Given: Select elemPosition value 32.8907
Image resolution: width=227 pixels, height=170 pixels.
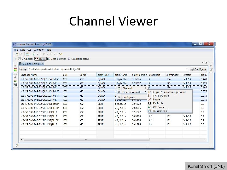Looking at the screenshot, I should [x=137, y=83].
